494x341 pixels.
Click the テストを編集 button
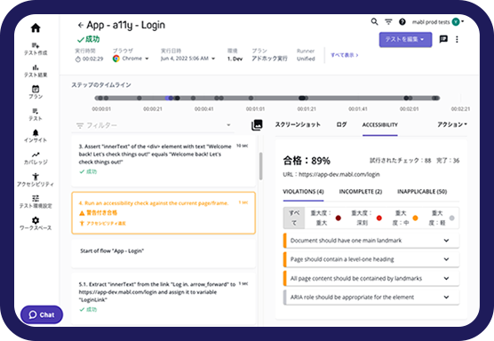[405, 40]
